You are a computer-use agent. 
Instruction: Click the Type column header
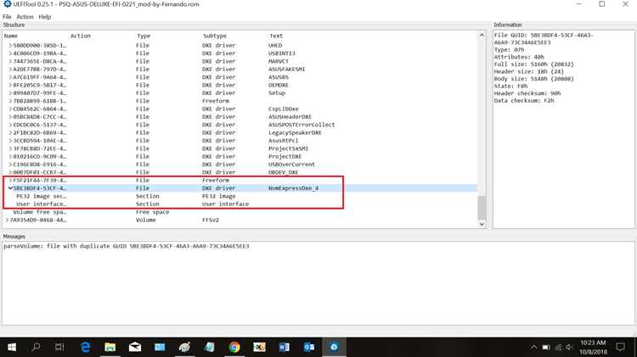tap(144, 36)
